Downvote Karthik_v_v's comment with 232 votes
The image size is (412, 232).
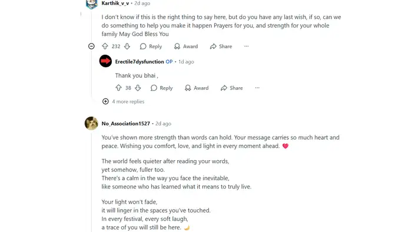pos(127,47)
